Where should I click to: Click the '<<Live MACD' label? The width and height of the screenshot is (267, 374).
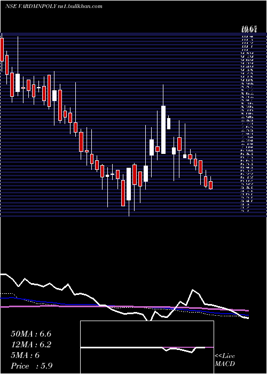[x=225, y=360]
